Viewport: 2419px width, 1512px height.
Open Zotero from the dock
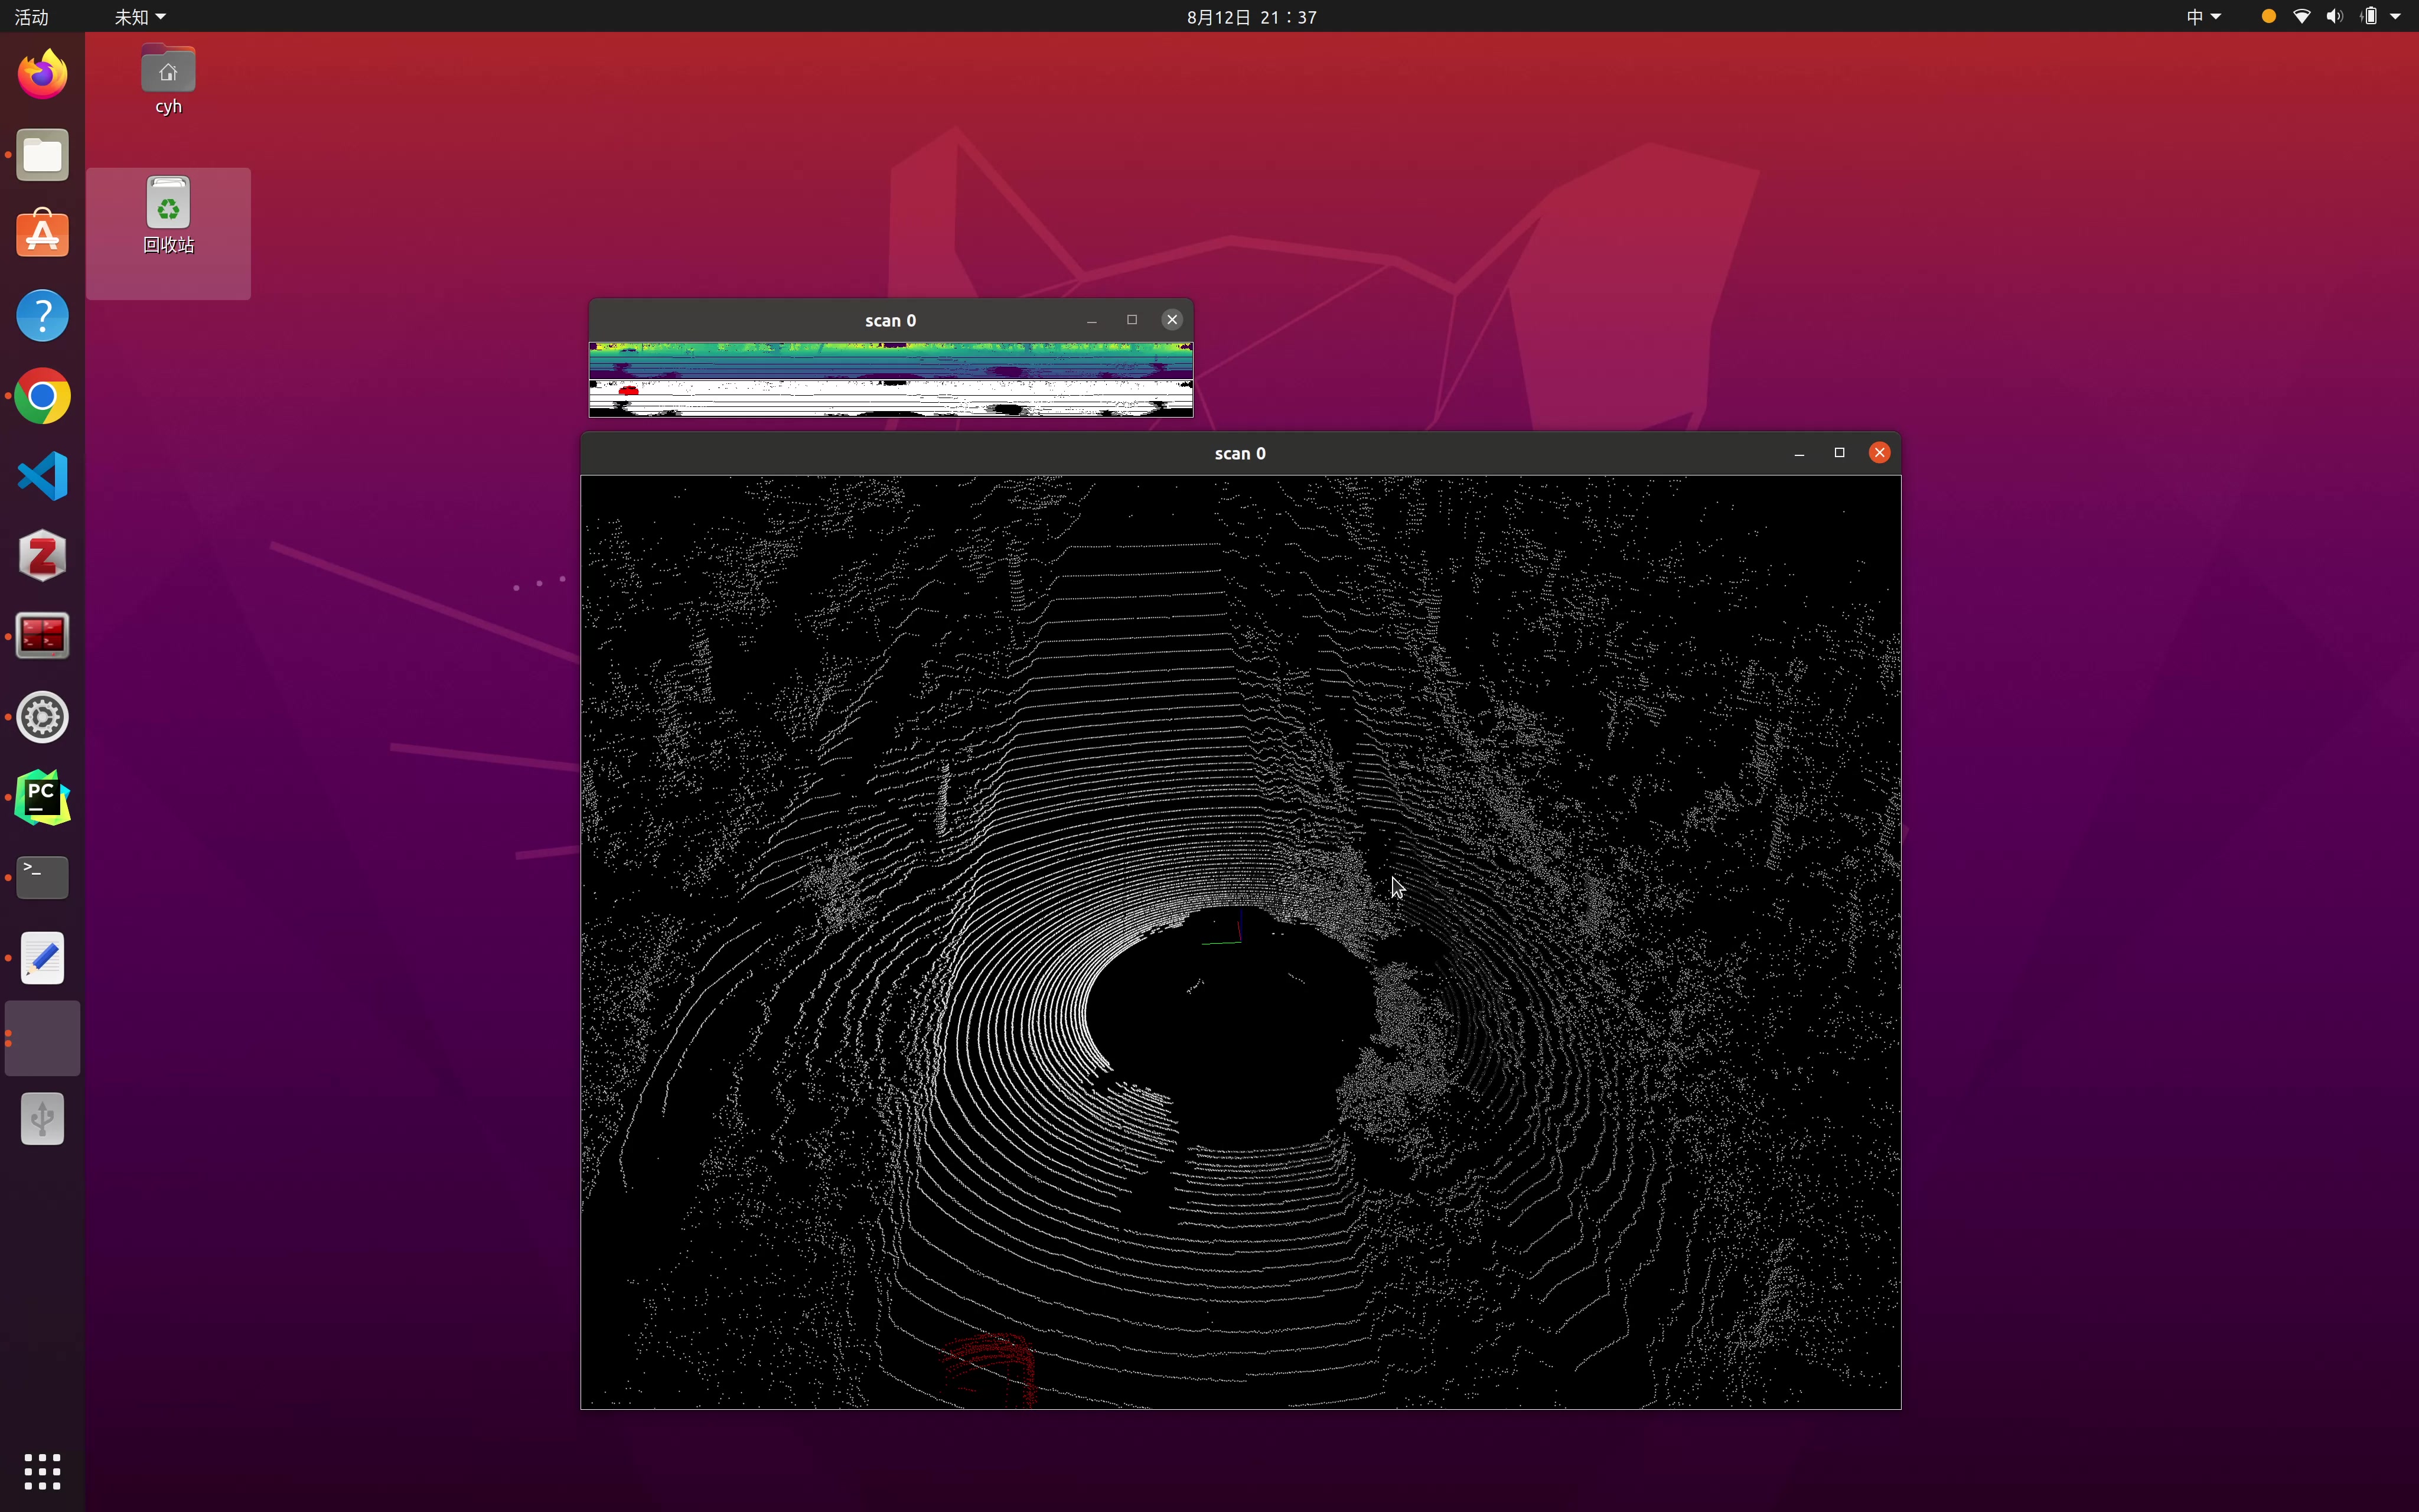(x=42, y=556)
